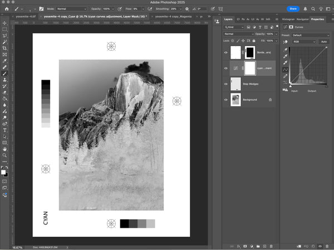This screenshot has height=250, width=334.
Task: Select the Type tool
Action: click(x=4, y=130)
